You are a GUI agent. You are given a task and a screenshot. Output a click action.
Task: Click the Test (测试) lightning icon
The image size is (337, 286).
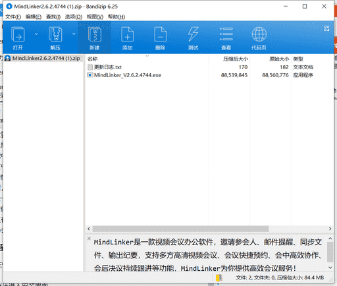193,34
